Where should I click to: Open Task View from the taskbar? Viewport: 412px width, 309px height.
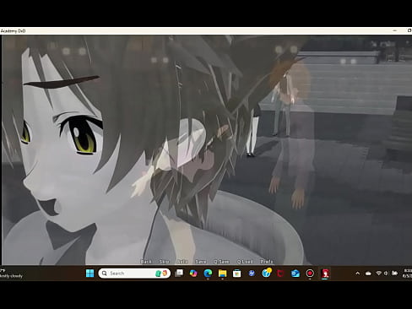179,273
